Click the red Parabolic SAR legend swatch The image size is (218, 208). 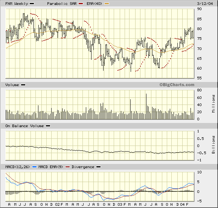[x=81, y=4]
